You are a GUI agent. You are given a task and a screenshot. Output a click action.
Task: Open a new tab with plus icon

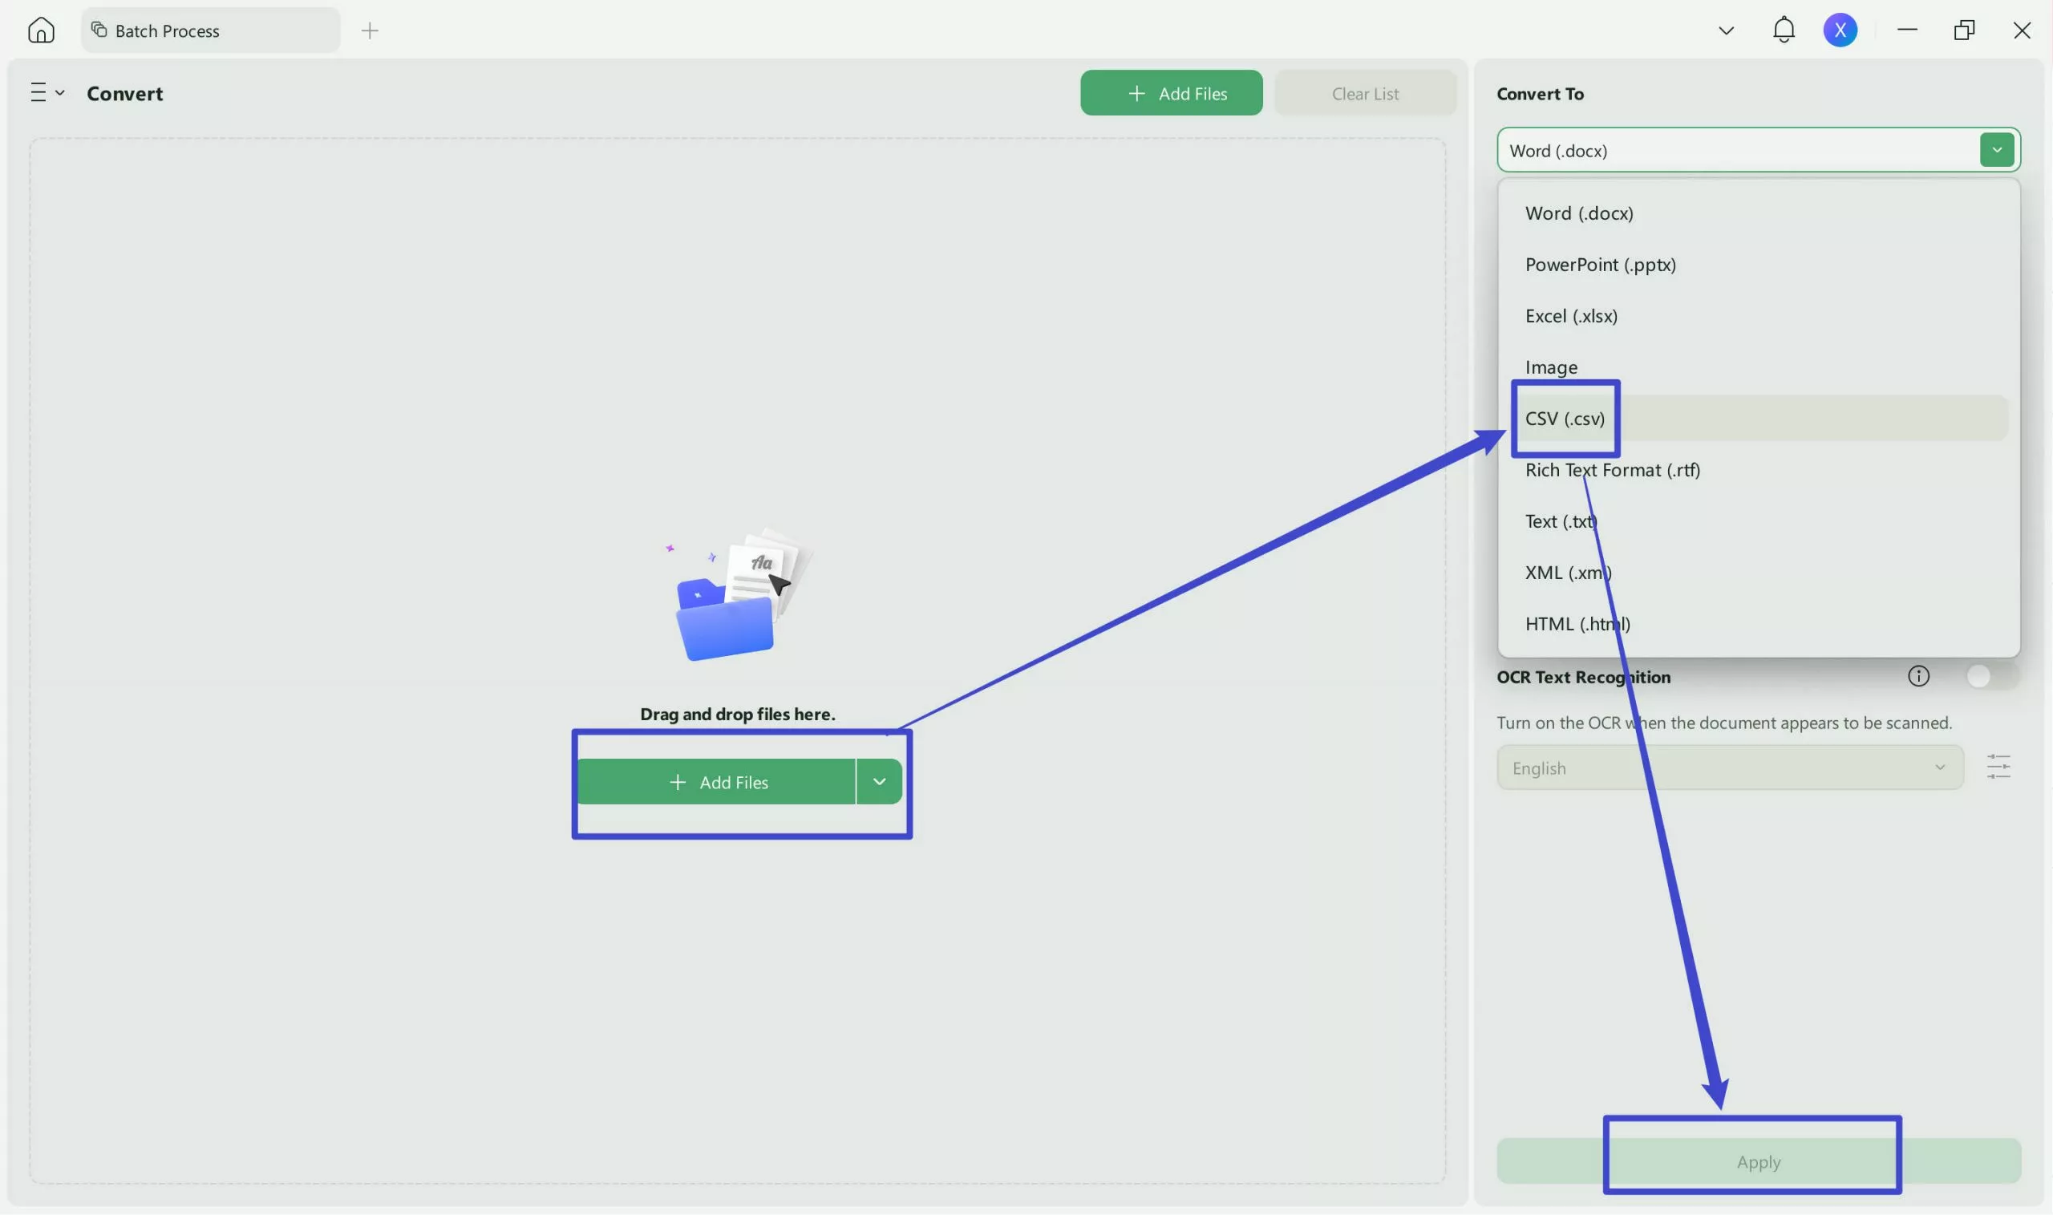coord(369,31)
